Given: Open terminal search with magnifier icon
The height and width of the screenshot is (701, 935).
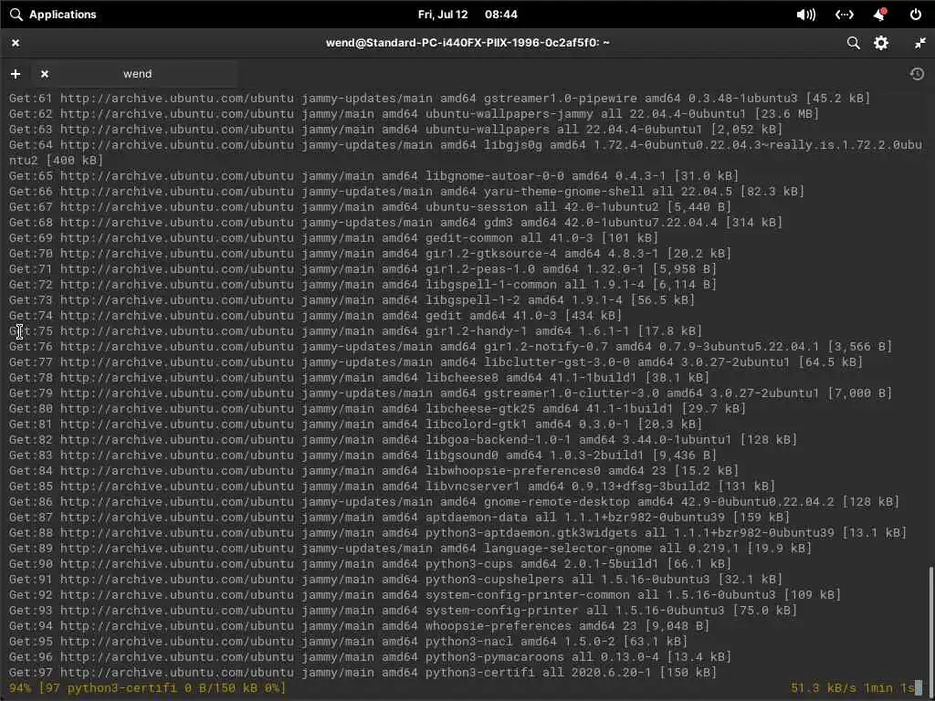Looking at the screenshot, I should (854, 43).
